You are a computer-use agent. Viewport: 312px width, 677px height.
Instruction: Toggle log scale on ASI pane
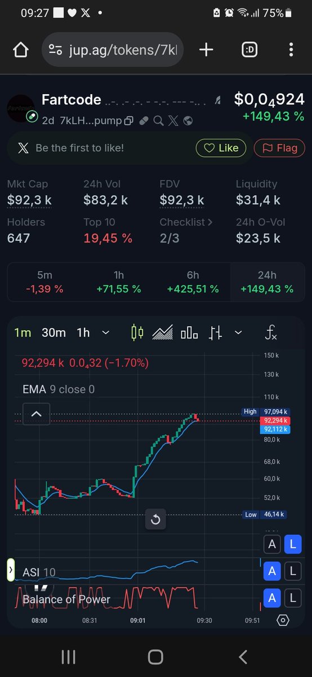point(293,572)
